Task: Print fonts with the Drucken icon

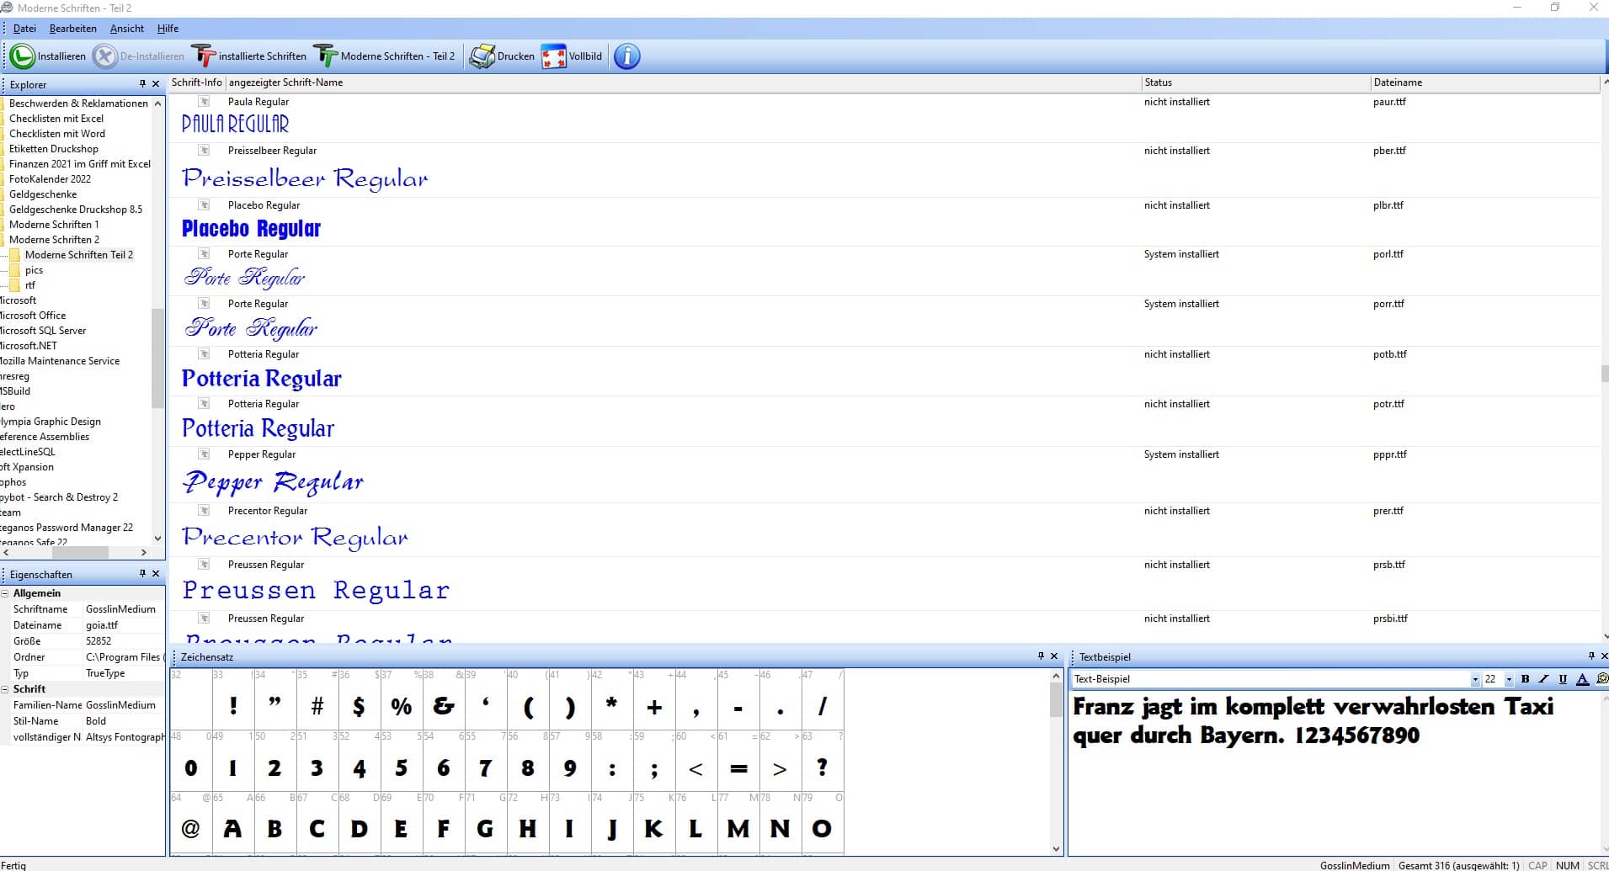Action: click(x=482, y=56)
